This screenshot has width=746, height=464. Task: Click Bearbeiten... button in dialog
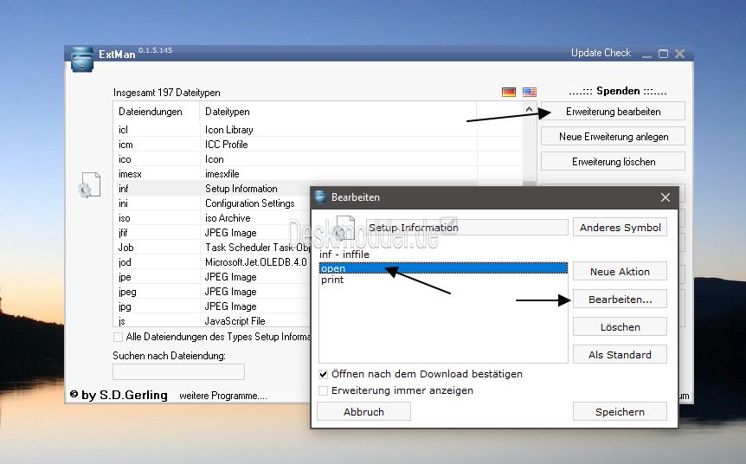coord(620,299)
